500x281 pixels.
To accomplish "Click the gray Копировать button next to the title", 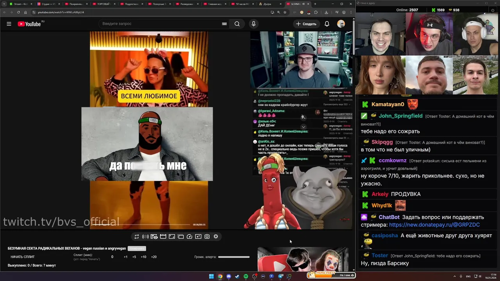I will pos(137,249).
